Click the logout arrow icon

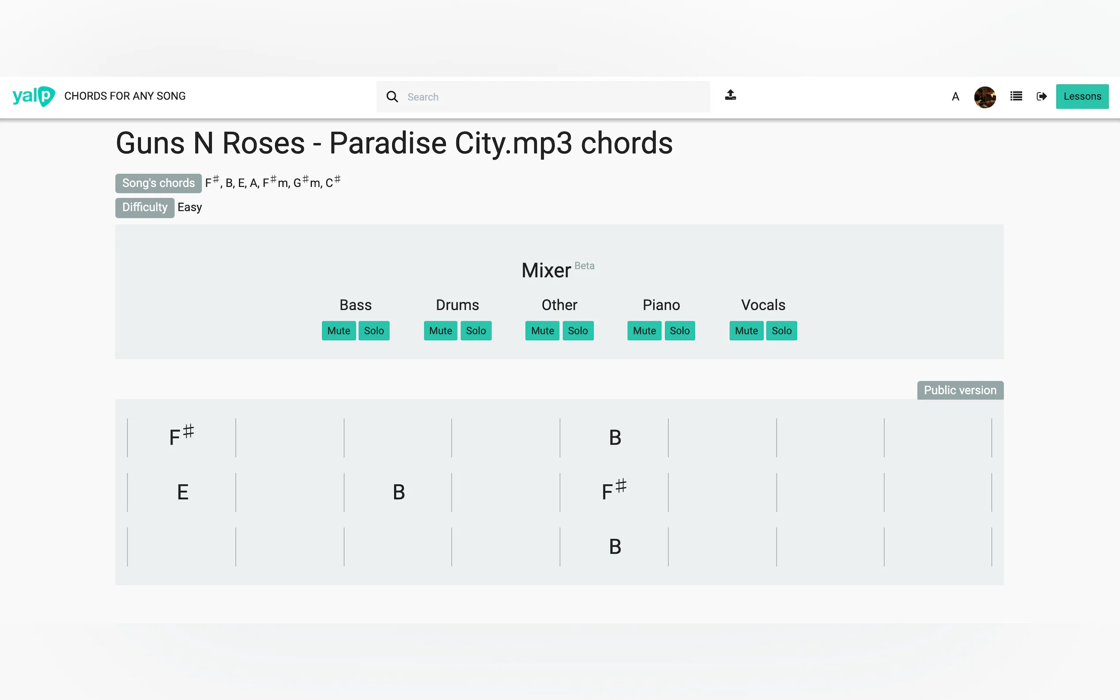[x=1041, y=96]
